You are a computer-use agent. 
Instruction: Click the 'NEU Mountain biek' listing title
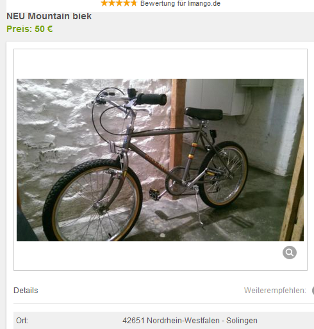49,16
